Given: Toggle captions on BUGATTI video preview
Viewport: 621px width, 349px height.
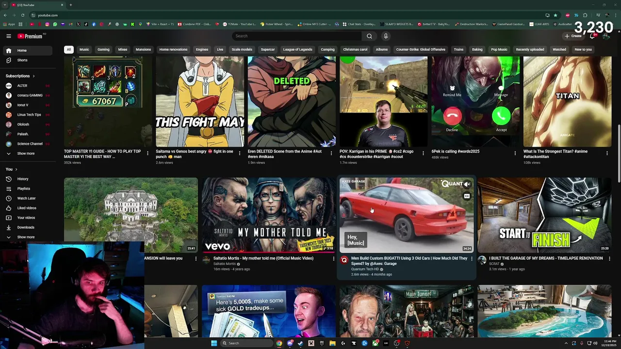Looking at the screenshot, I should pos(467,196).
